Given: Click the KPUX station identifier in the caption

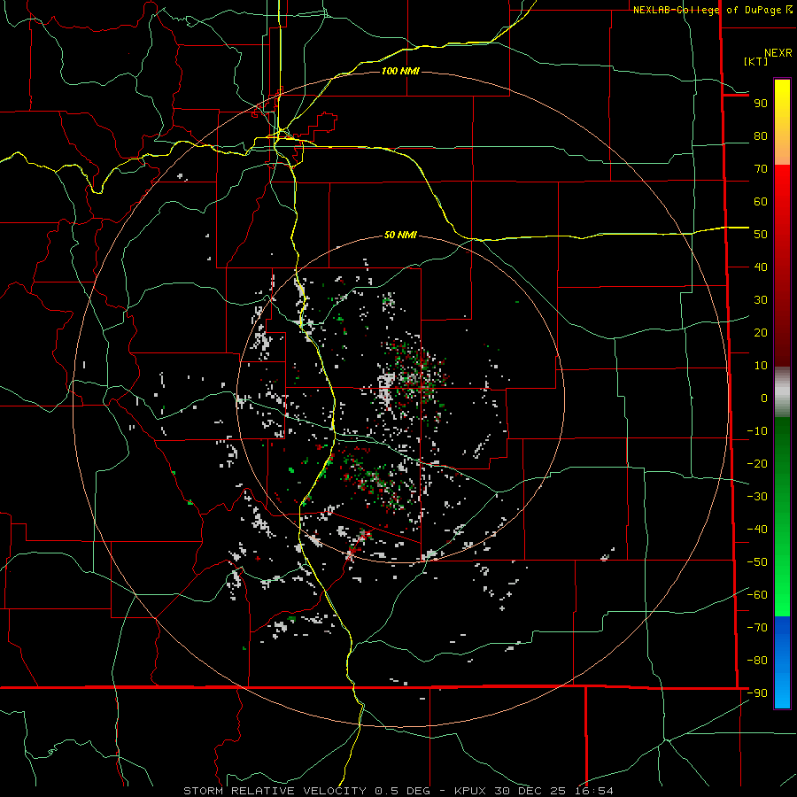Looking at the screenshot, I should tap(470, 791).
